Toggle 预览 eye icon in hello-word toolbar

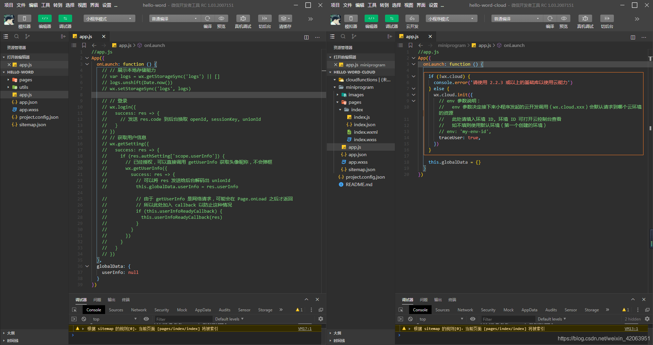[221, 18]
